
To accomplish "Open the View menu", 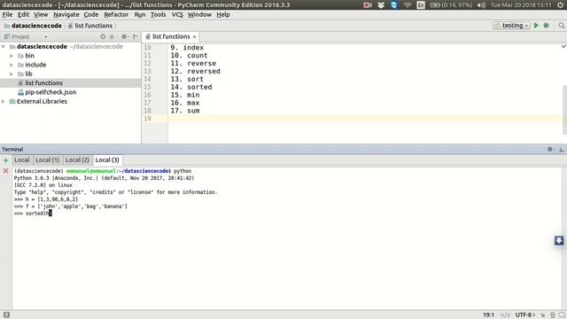I will [x=41, y=14].
